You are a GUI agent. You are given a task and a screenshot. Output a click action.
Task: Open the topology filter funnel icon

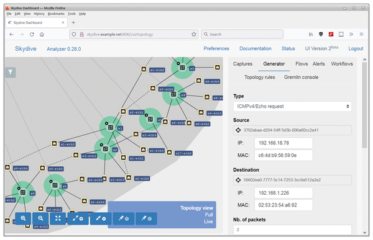tap(11, 72)
